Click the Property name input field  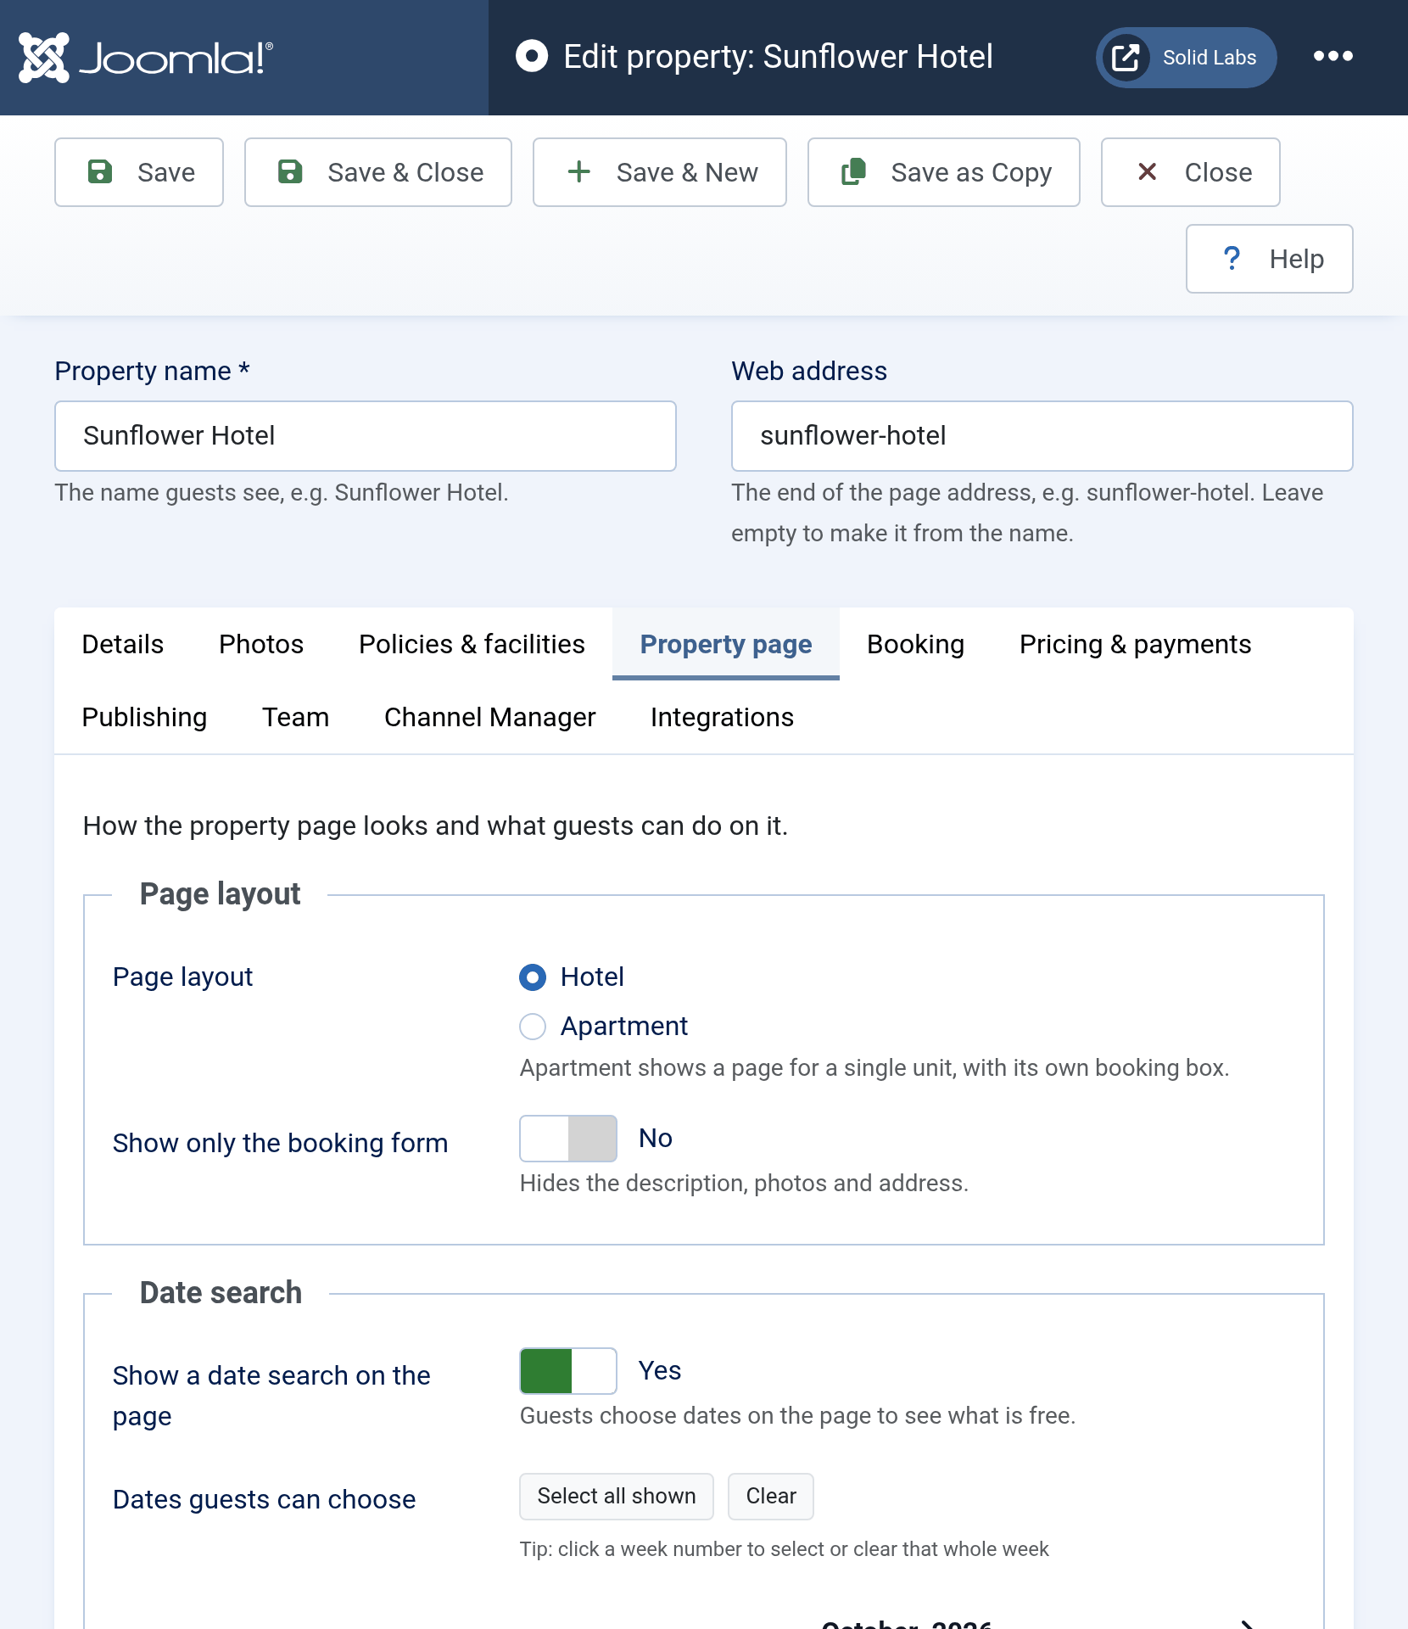[x=366, y=436]
